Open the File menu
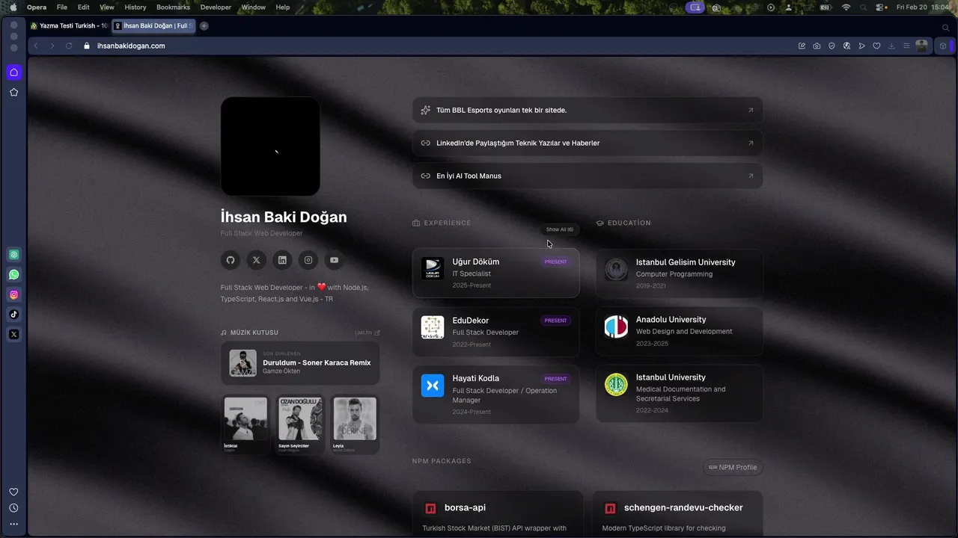This screenshot has height=538, width=958. [62, 7]
